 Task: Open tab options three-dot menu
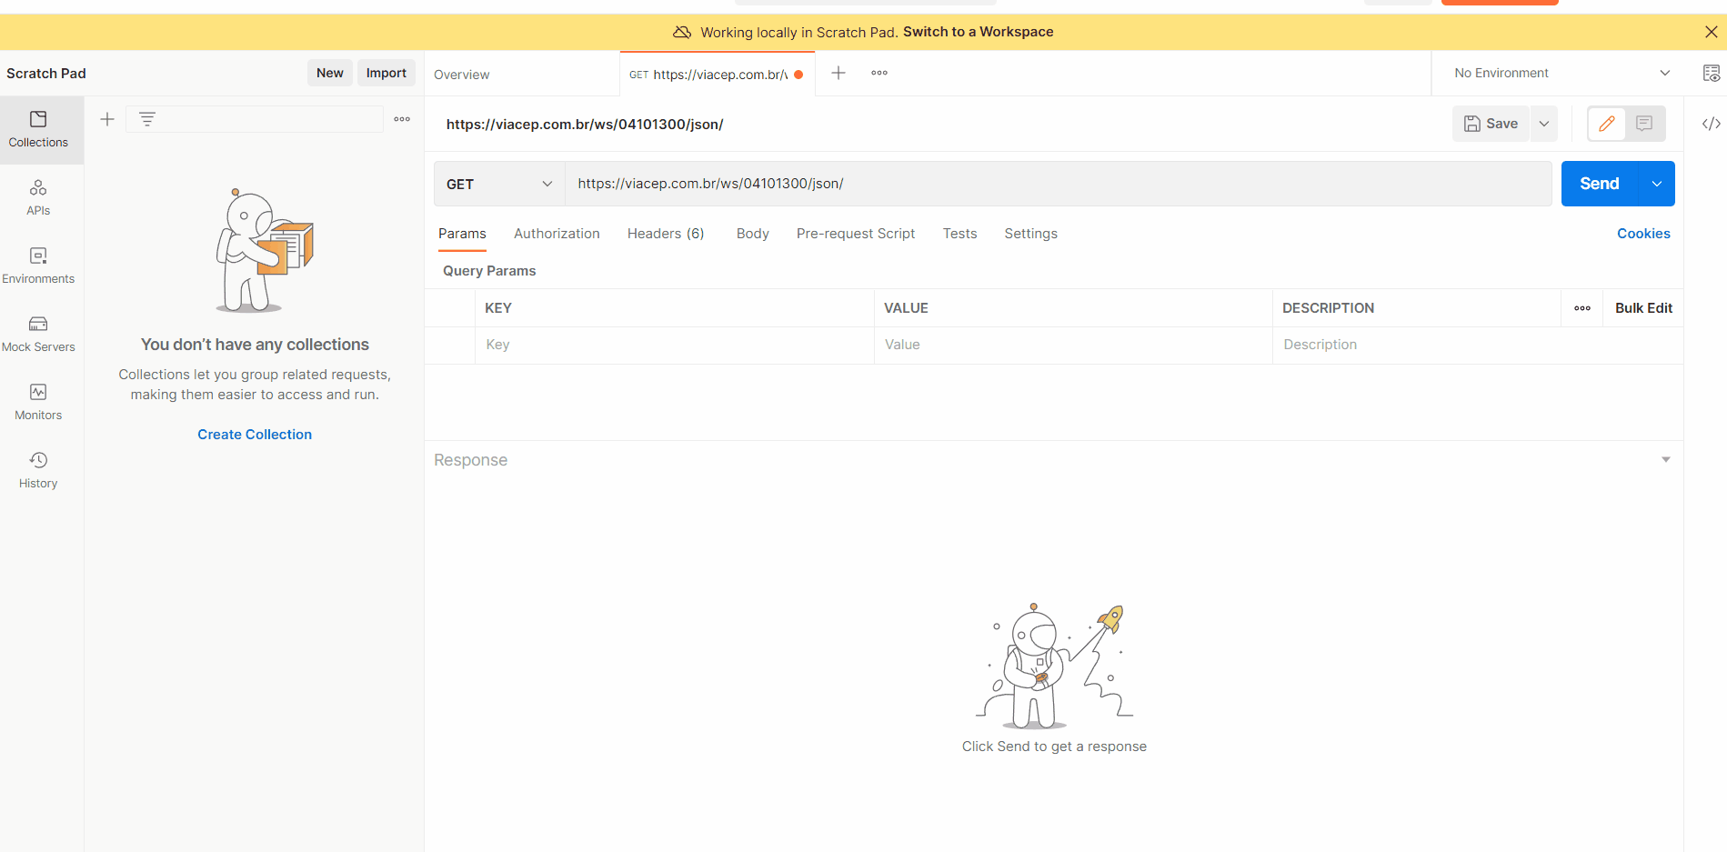click(879, 73)
